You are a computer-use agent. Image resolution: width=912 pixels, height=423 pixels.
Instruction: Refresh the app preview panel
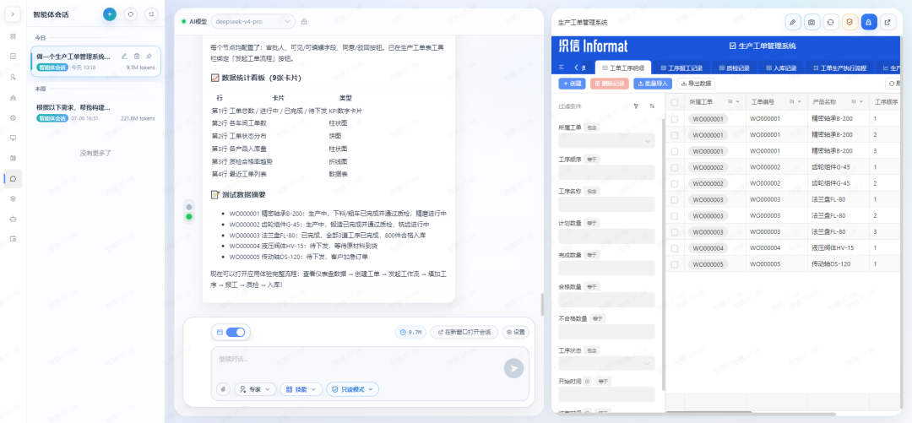point(831,22)
